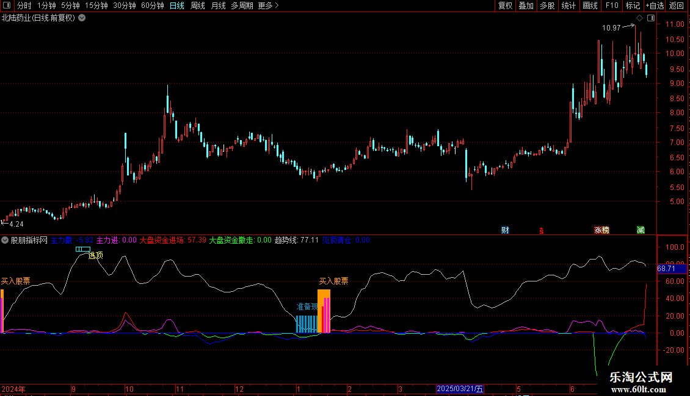Open the 多周期 multi-period view
Viewport: 690px width, 396px height.
(242, 5)
